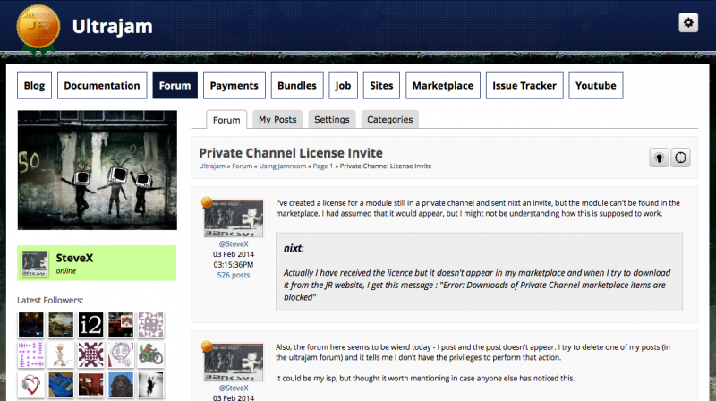716x401 pixels.
Task: Open the Bundles menu button
Action: coord(297,85)
